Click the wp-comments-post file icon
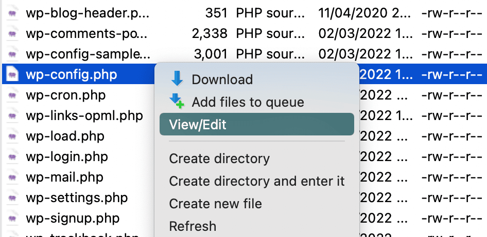487x237 pixels. pyautogui.click(x=12, y=34)
